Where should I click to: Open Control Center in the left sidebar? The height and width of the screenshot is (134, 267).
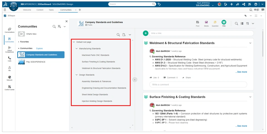(x=9, y=88)
